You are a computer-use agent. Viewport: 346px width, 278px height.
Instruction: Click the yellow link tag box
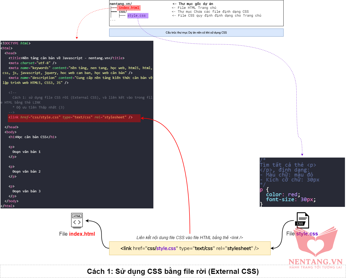(x=190, y=248)
